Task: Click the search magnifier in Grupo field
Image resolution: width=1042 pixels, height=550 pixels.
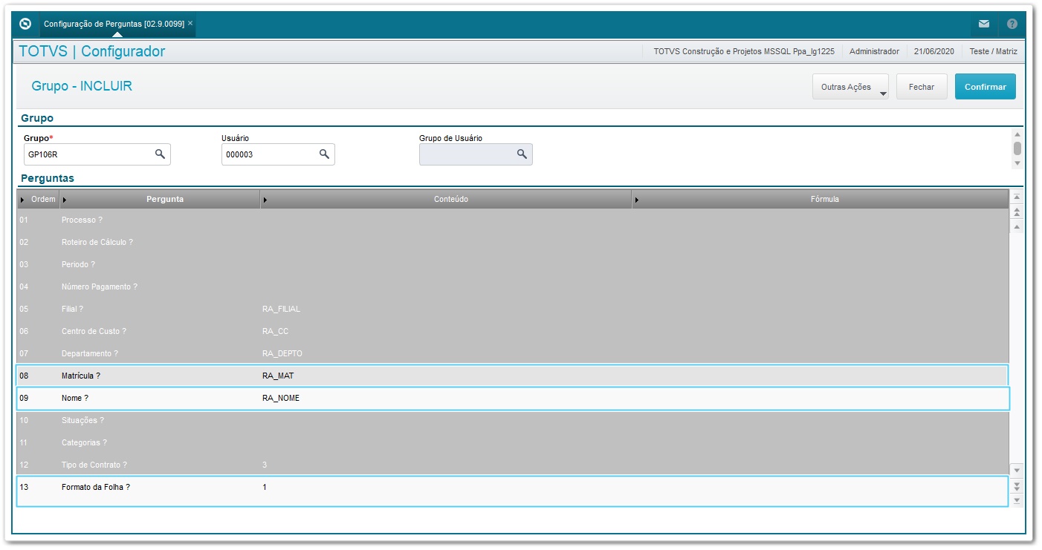Action: pos(160,154)
